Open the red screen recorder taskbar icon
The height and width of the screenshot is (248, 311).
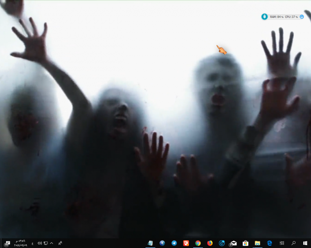(186, 243)
